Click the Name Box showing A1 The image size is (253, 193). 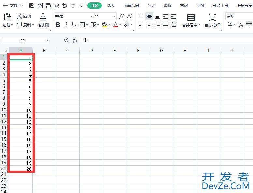coord(25,41)
